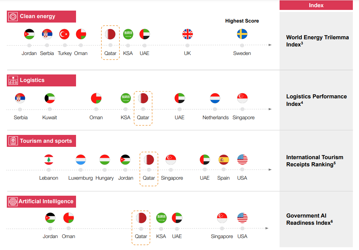Viewport: 359px width, 250px height.
Task: Click the Hungary flag icon
Action: point(105,159)
